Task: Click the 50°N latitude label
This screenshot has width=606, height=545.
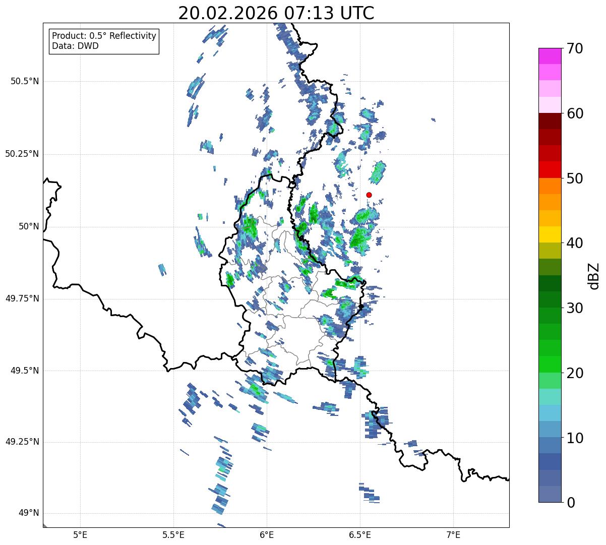Action: 29,226
